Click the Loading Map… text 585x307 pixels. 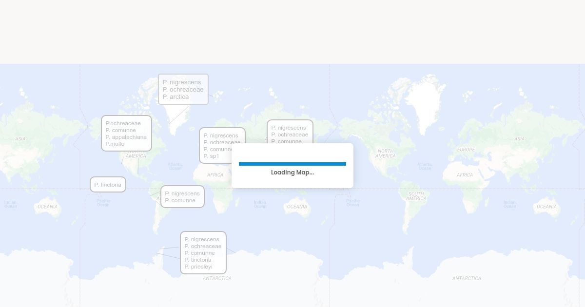click(292, 173)
